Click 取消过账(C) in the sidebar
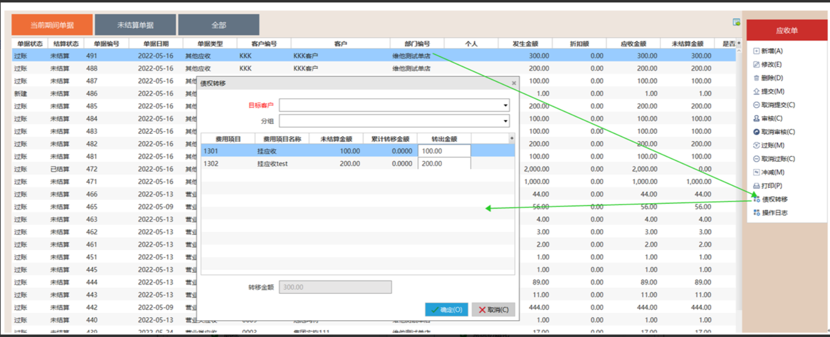The width and height of the screenshot is (830, 337). tap(777, 159)
